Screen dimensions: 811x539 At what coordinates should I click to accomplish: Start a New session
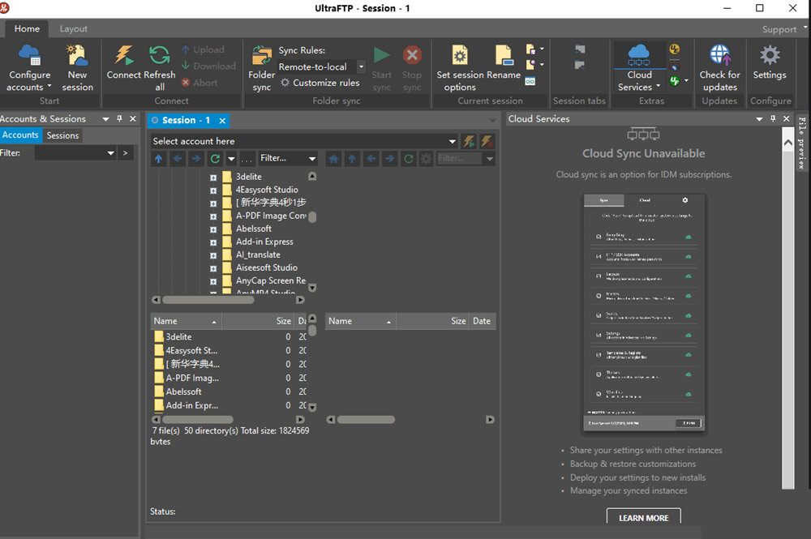coord(78,68)
